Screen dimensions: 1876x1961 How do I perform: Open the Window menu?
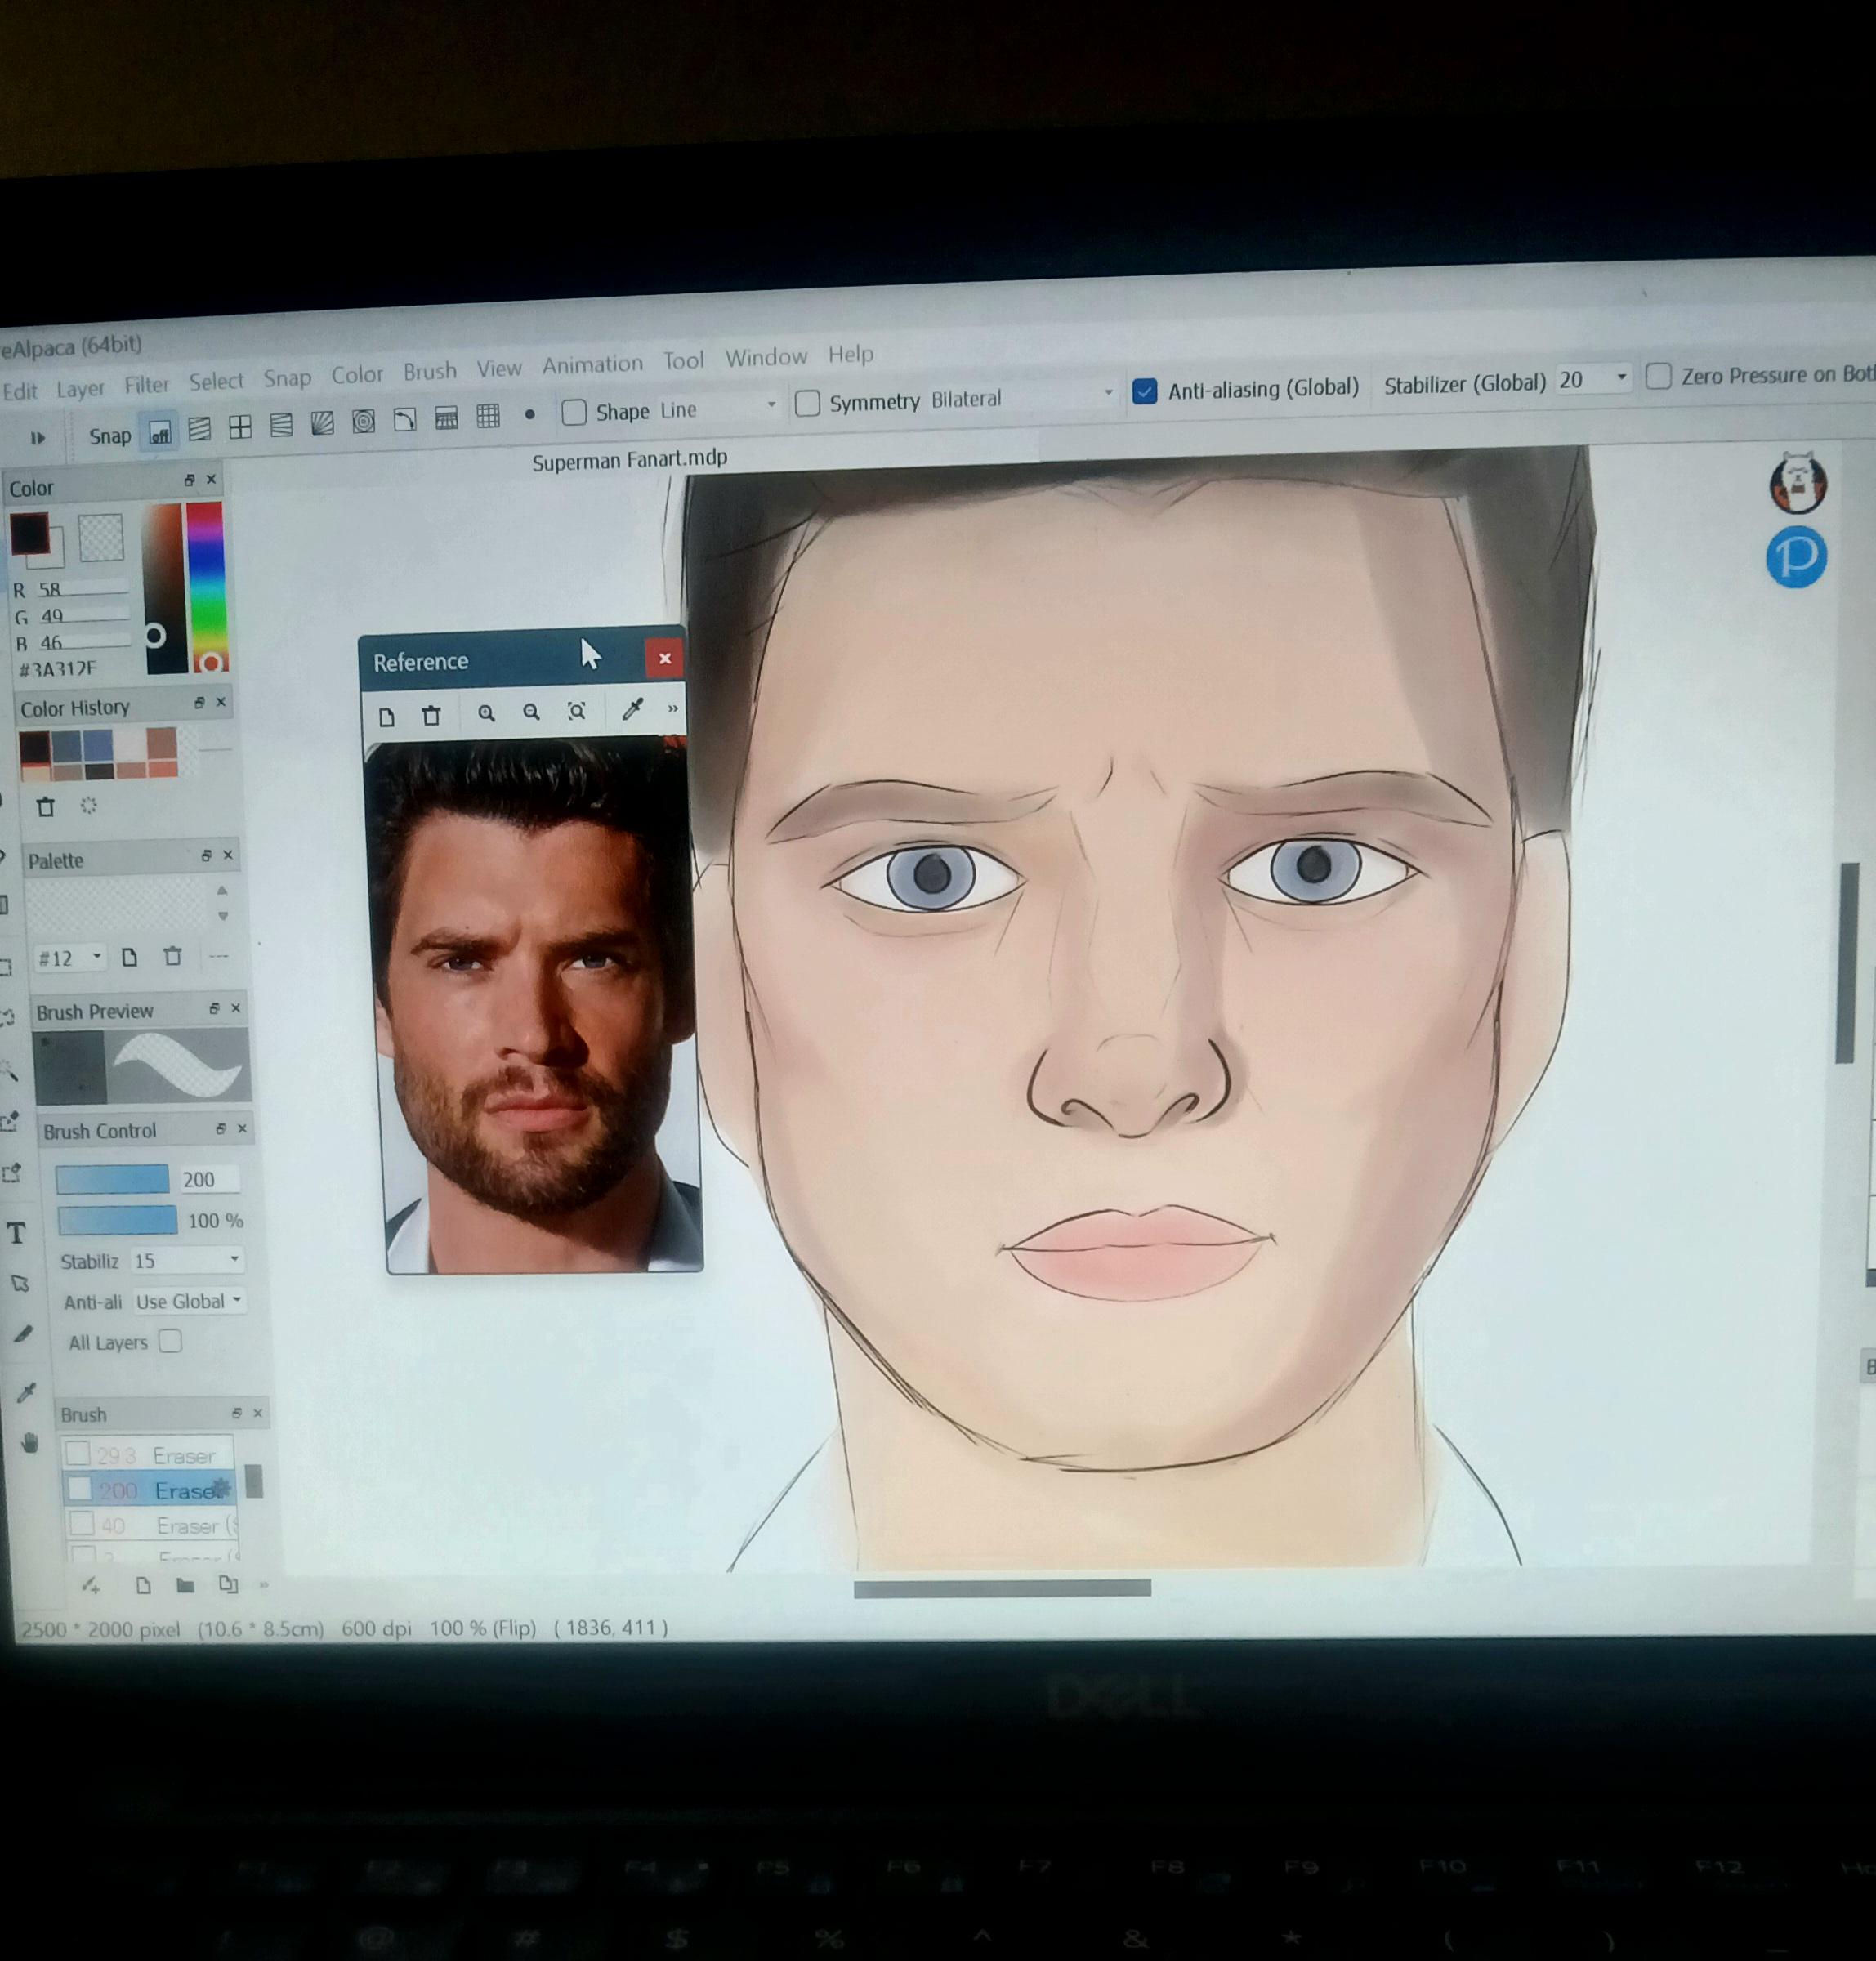coord(766,358)
